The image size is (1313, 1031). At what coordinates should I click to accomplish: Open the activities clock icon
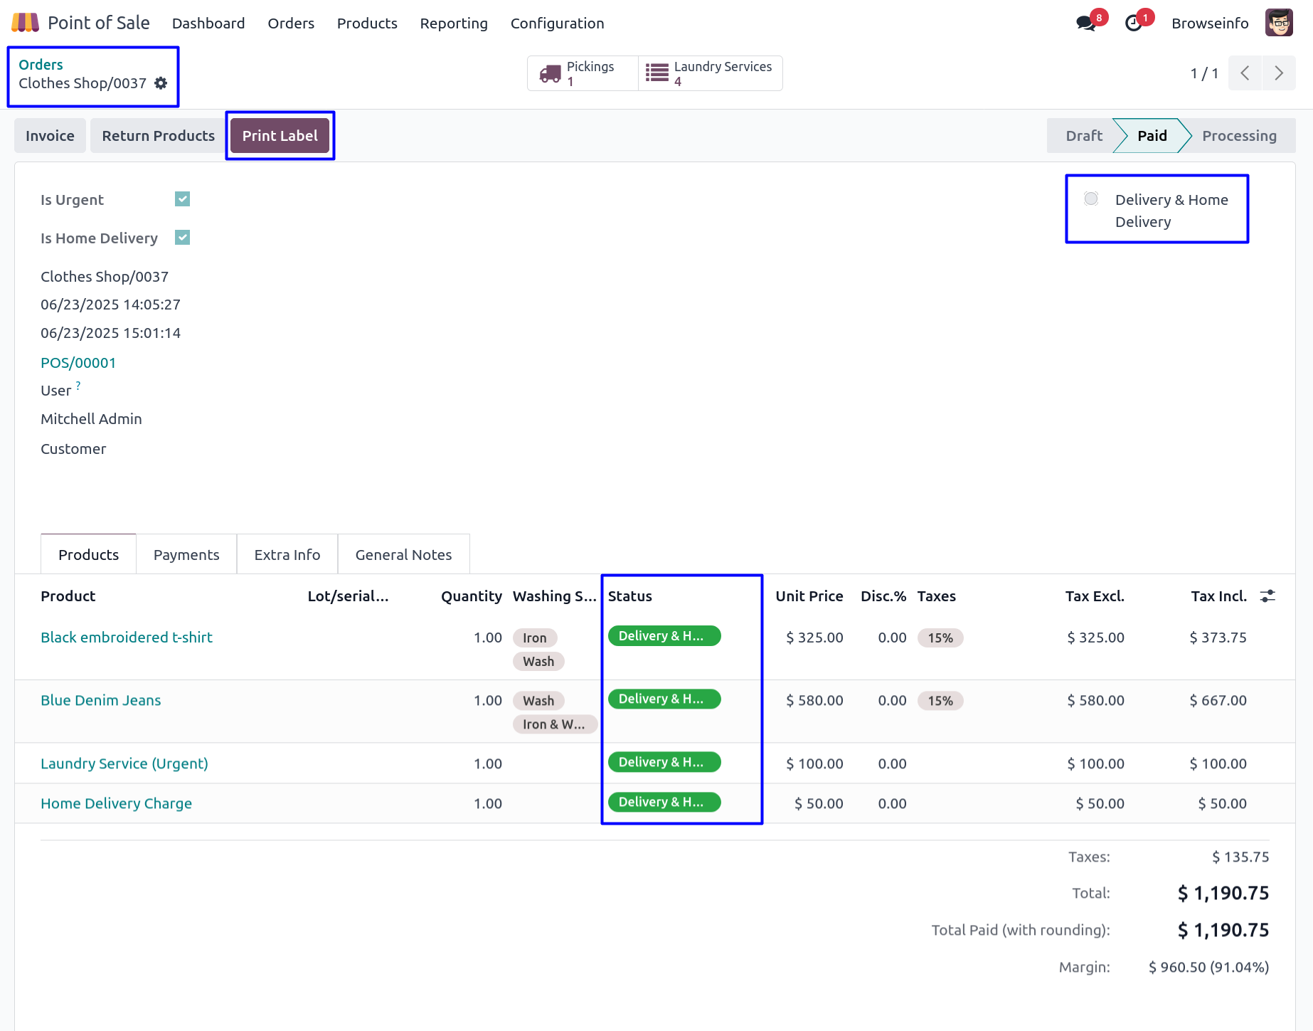(x=1134, y=23)
